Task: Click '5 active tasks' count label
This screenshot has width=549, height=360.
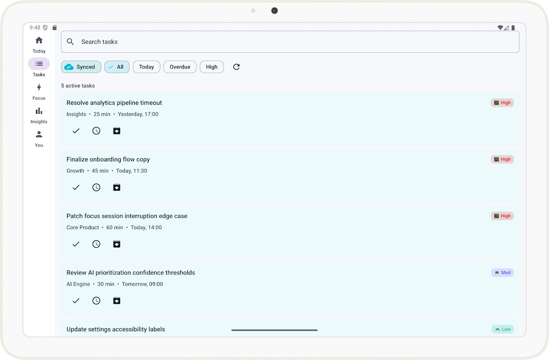Action: (x=78, y=86)
